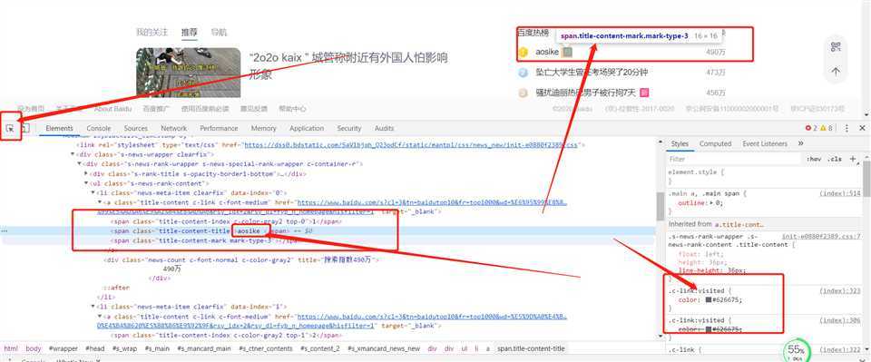Viewport: 871px width, 362px height.
Task: Click the rank 2 badge icon
Action: point(523,73)
